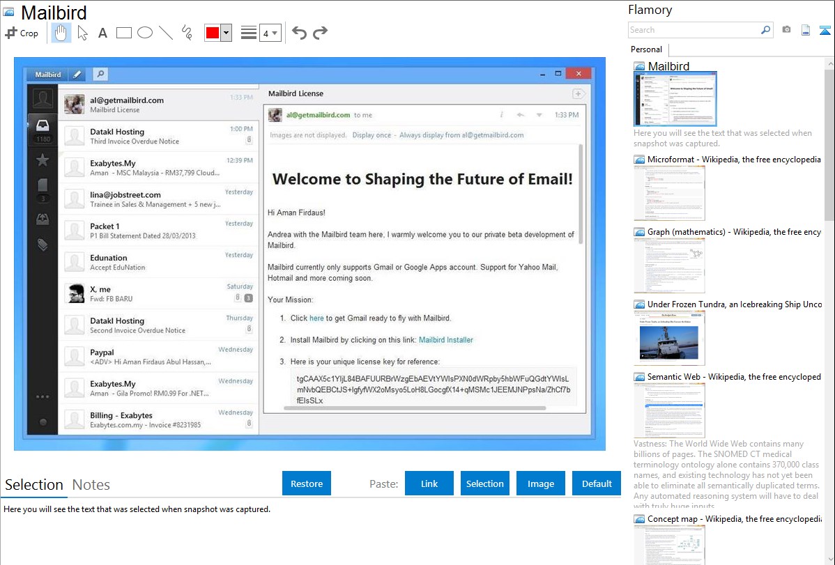Choose the arrow pointer tool
The image size is (835, 565).
point(82,33)
